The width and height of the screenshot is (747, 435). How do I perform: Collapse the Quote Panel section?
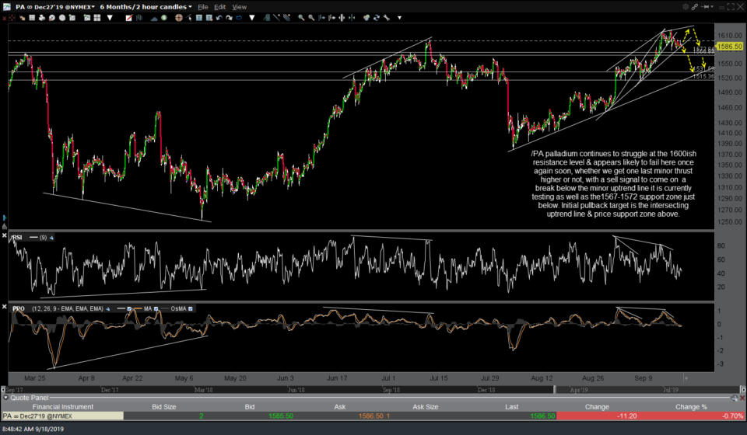pyautogui.click(x=5, y=398)
